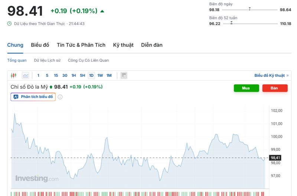Click the Investing.com watermark logo
Image resolution: width=297 pixels, height=196 pixels.
tap(37, 179)
